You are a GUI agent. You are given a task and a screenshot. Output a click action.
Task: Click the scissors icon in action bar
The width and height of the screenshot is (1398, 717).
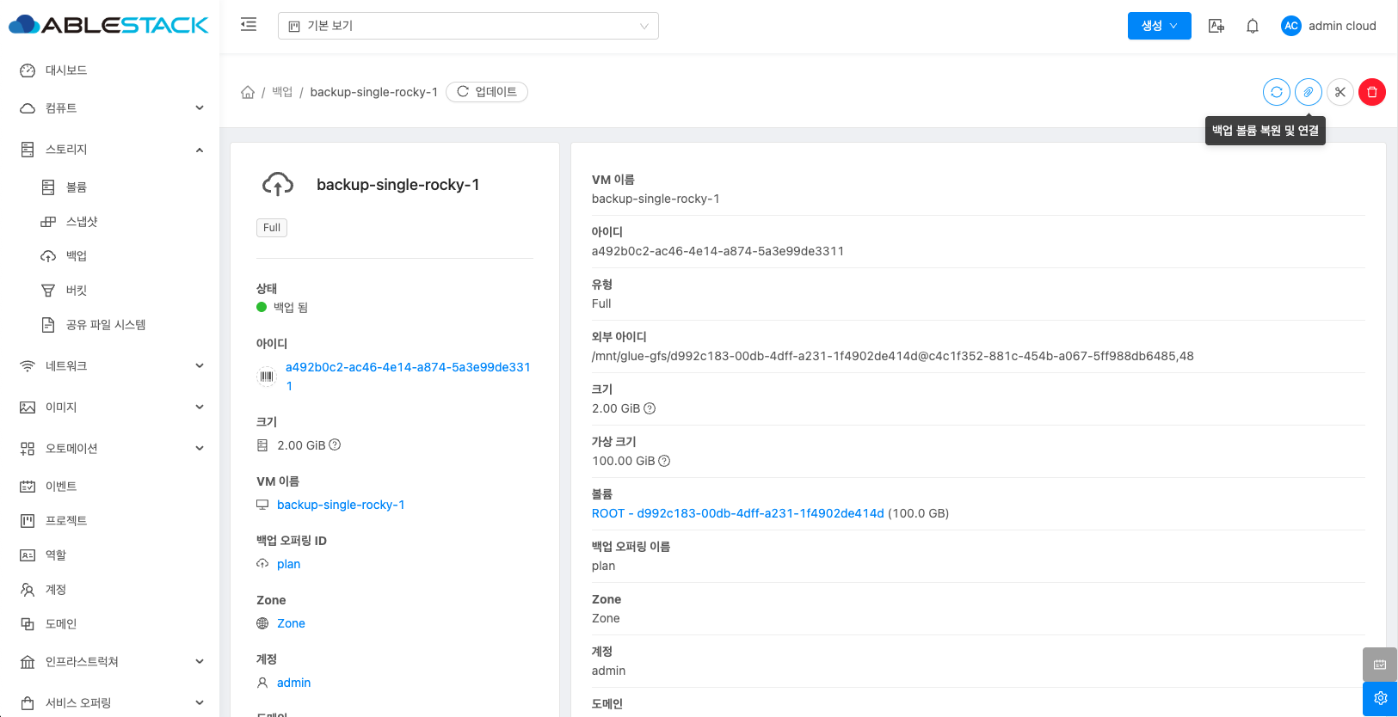(x=1340, y=92)
